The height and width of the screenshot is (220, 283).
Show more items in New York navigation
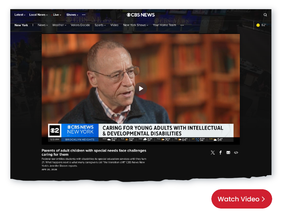(182, 25)
